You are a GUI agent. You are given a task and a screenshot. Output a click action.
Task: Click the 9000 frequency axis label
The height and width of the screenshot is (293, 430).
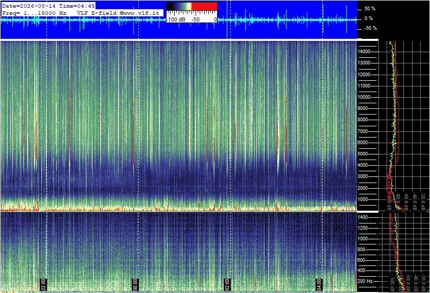point(363,108)
